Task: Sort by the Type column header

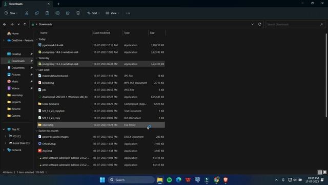Action: [135, 33]
